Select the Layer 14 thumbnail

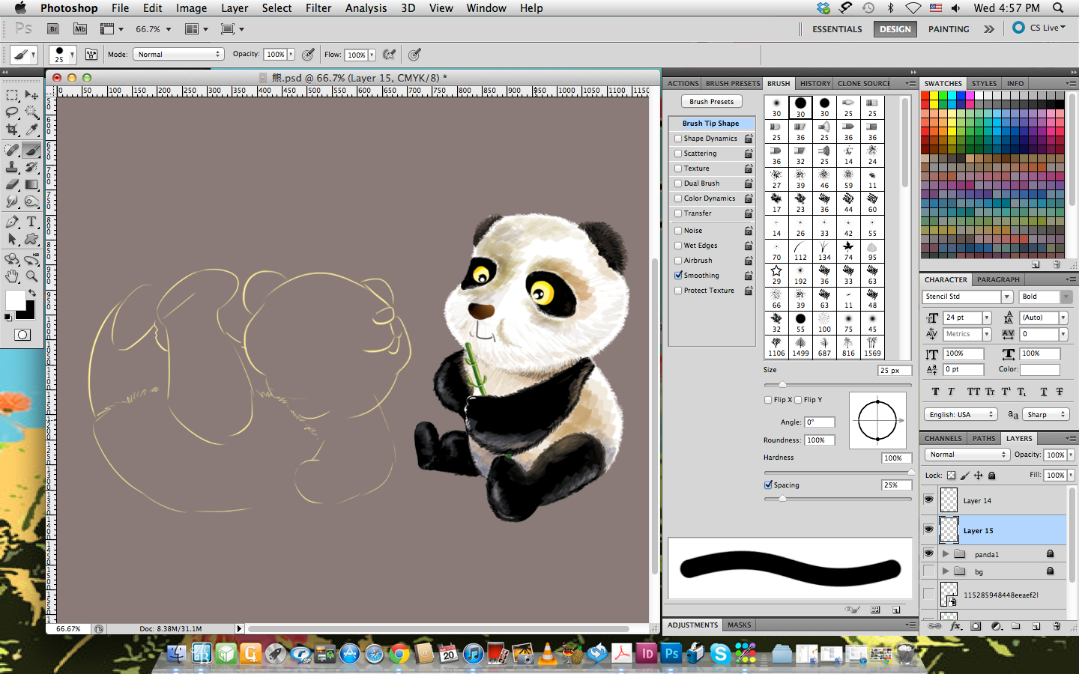pos(949,500)
